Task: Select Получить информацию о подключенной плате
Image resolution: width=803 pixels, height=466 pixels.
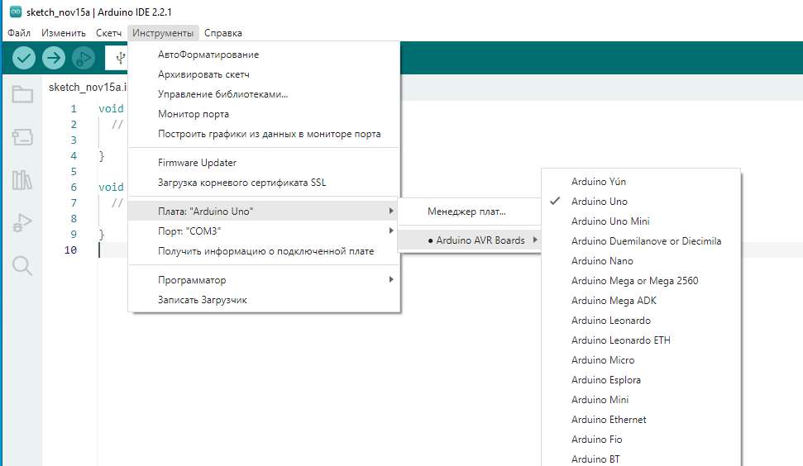Action: click(x=264, y=251)
